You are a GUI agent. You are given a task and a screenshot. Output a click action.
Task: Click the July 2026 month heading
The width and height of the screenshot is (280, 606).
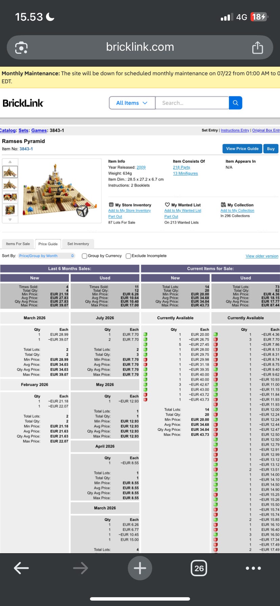pyautogui.click(x=105, y=318)
